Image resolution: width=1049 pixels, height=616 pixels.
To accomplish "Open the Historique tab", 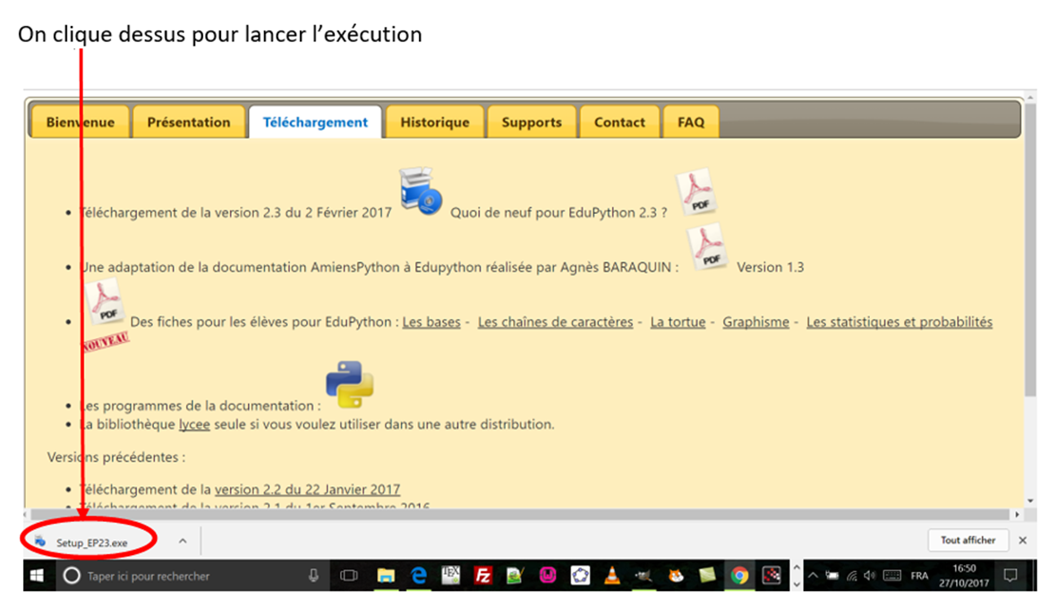I will pyautogui.click(x=434, y=123).
